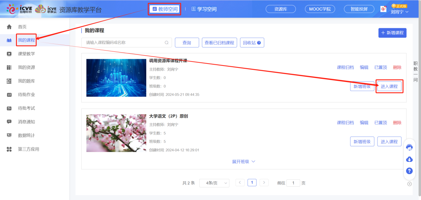Viewport: 421px width, 200px height.
Task: Open the MOOC学院 section
Action: [320, 9]
